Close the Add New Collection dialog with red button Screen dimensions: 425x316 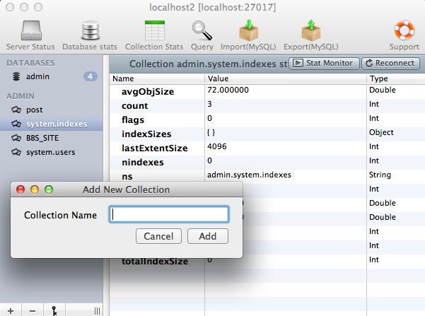[21, 189]
